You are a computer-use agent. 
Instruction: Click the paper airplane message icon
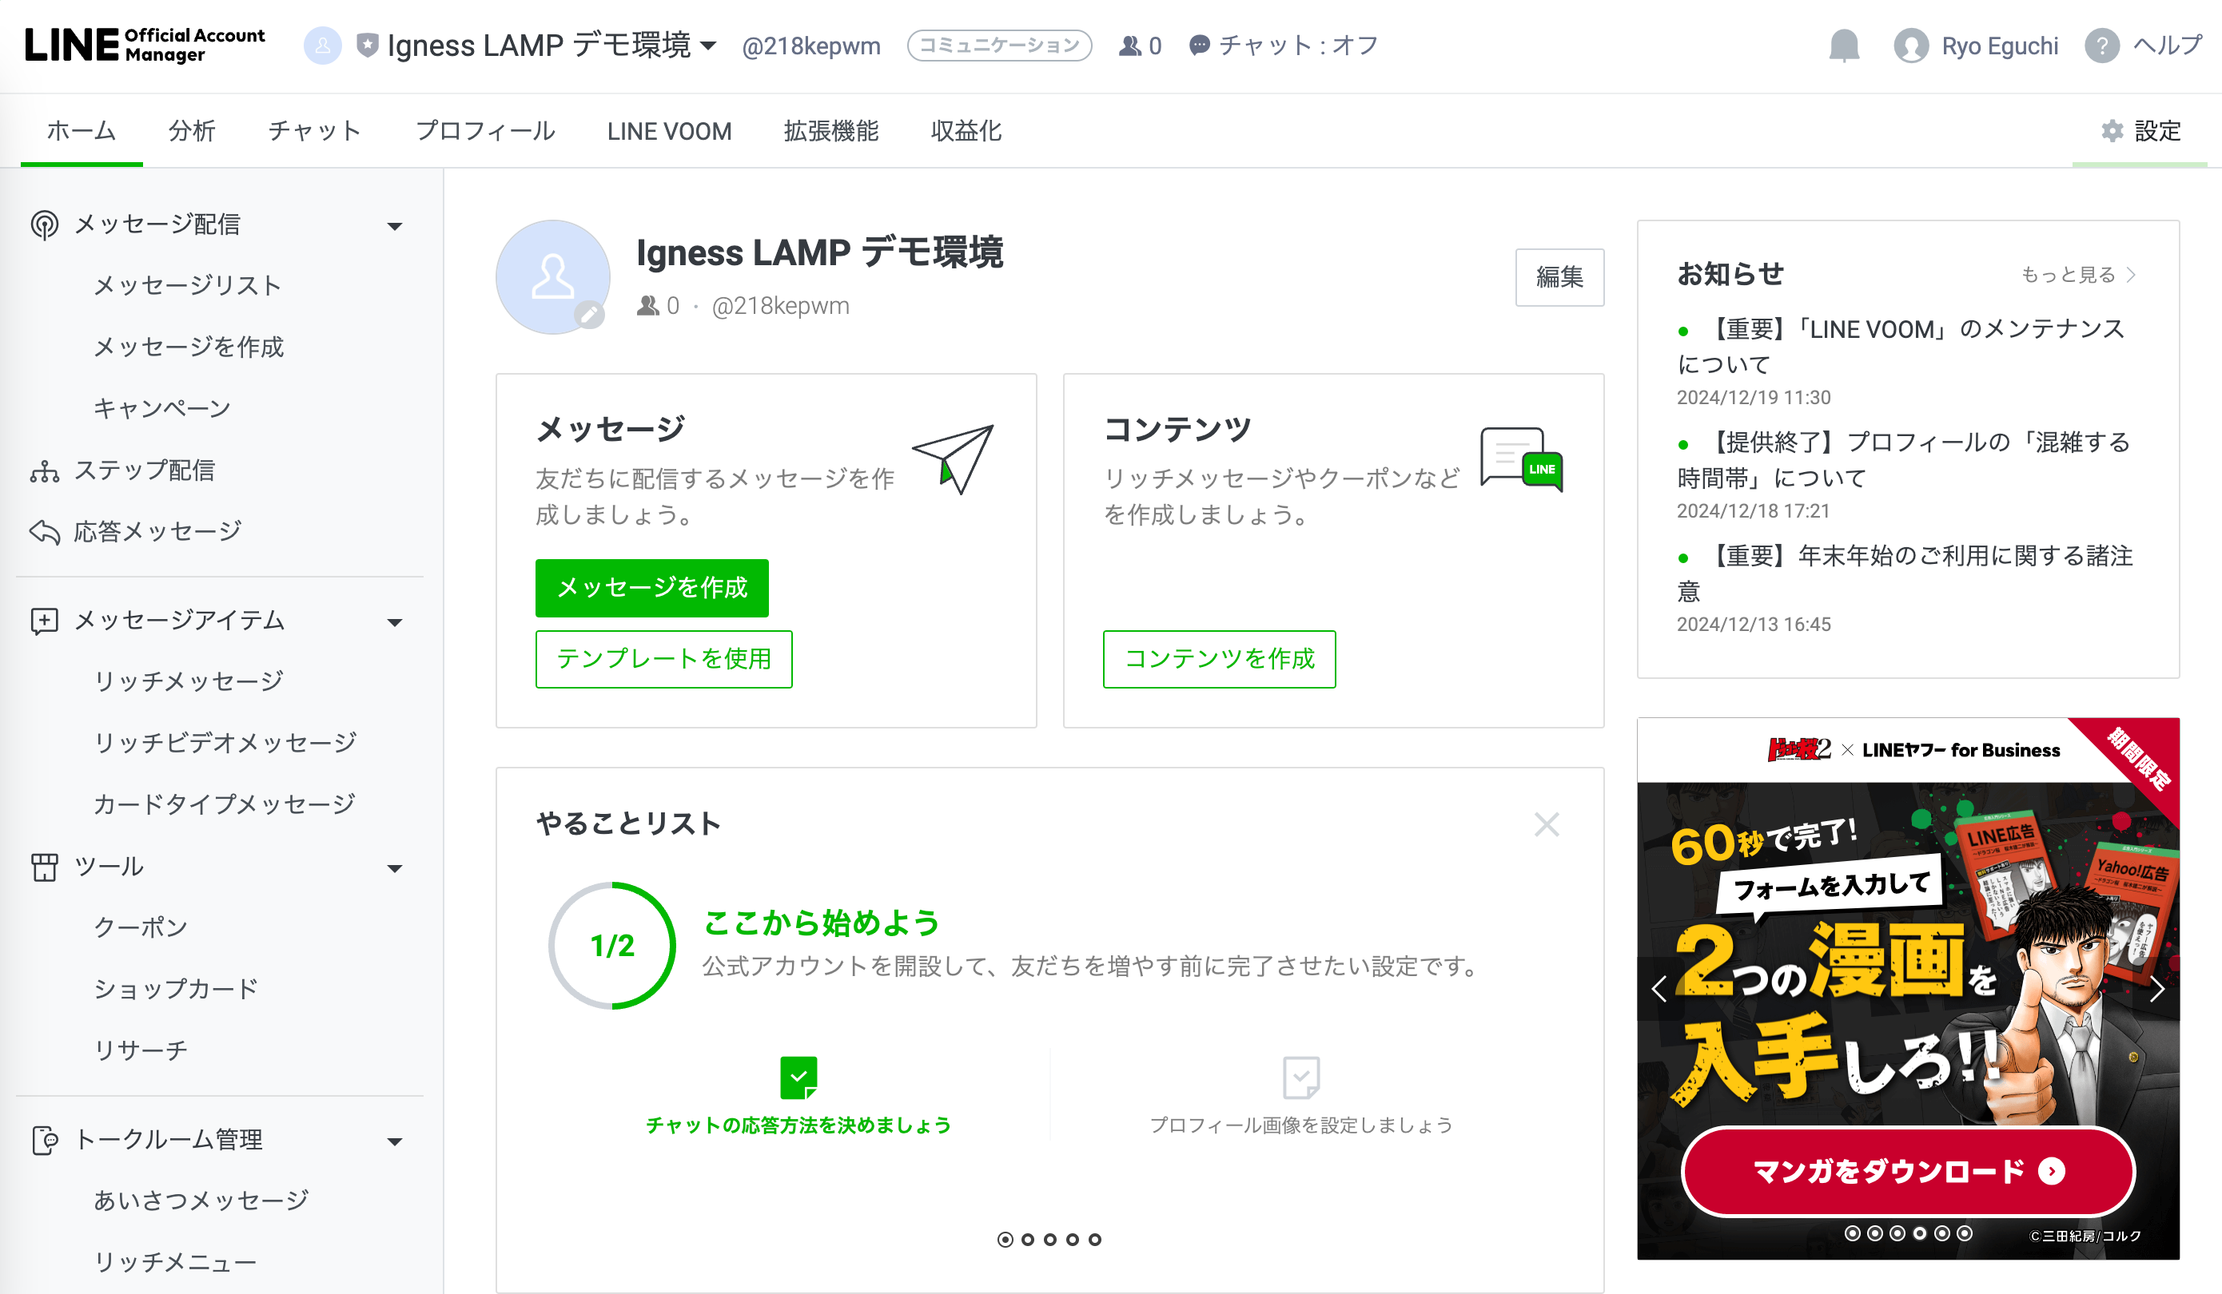tap(954, 458)
